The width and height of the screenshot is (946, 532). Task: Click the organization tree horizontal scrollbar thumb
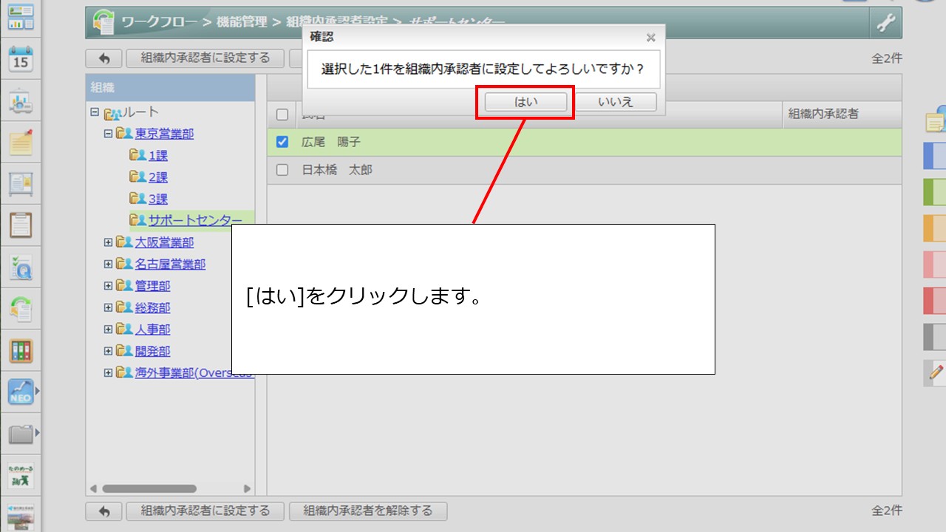point(149,488)
